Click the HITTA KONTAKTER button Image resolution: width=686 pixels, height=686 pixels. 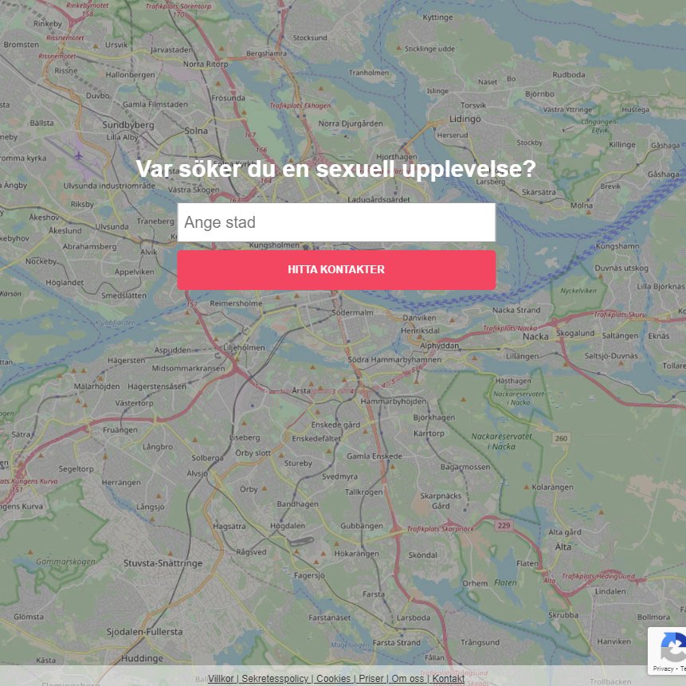pyautogui.click(x=336, y=270)
